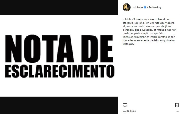Click the NOTA DE headline in the image
The height and width of the screenshot is (114, 184).
tap(59, 49)
